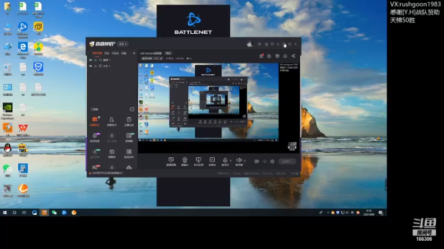This screenshot has width=444, height=249.
Task: Open the WPS Office desktop shortcut
Action: click(x=23, y=130)
